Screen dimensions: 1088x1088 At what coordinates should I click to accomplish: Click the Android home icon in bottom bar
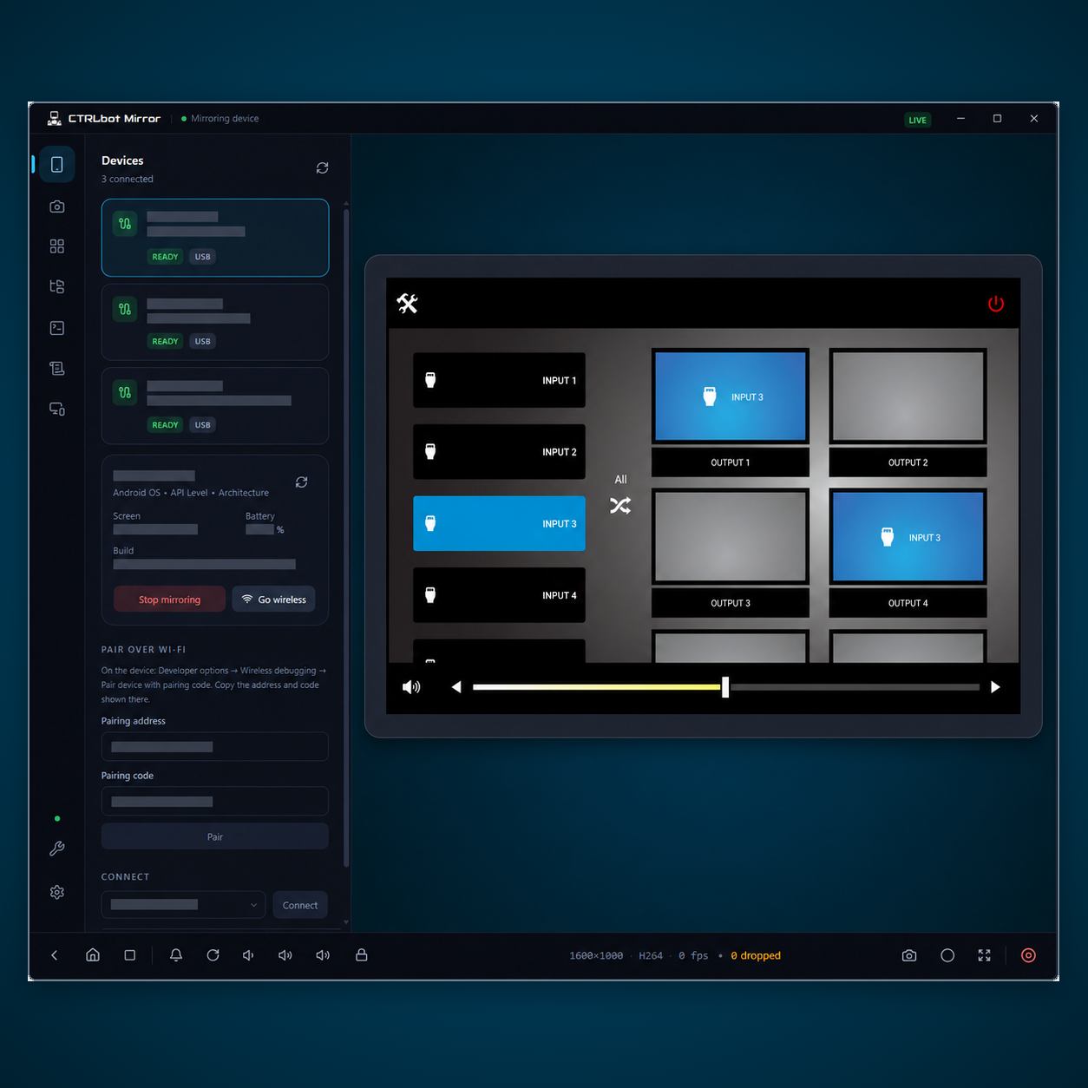(93, 955)
